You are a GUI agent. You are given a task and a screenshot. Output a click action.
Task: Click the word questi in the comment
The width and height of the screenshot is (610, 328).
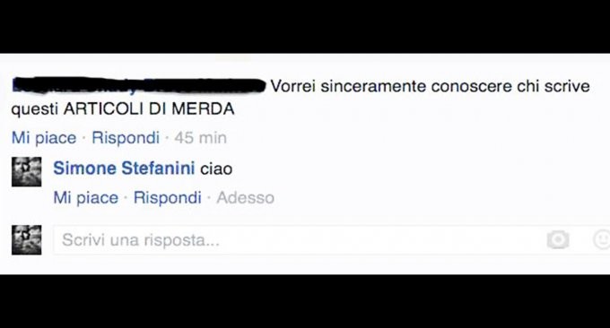[35, 109]
